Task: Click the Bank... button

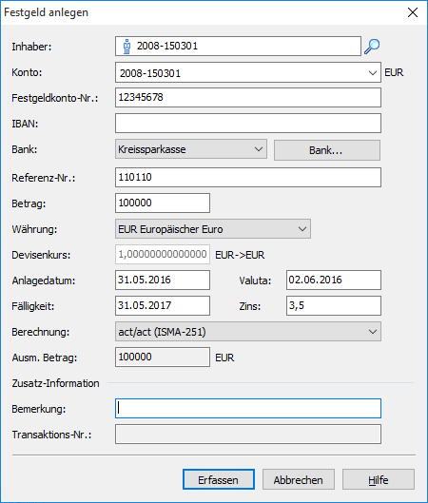Action: [327, 150]
